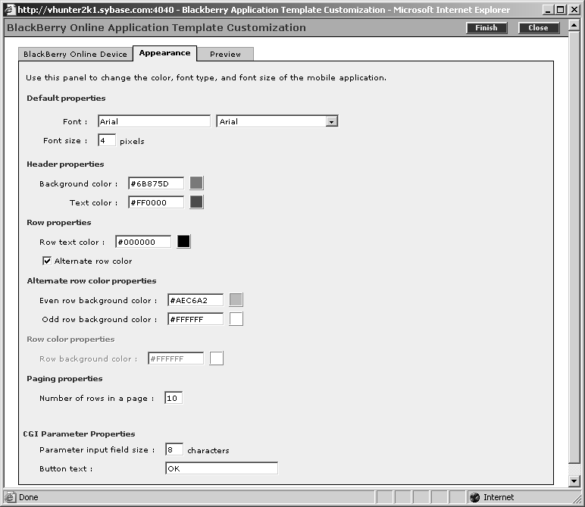Screen dimensions: 585x507
Task: Click the Font size input field
Action: point(107,140)
